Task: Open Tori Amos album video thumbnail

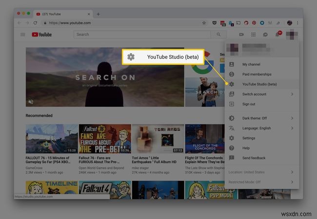Action: (x=158, y=139)
